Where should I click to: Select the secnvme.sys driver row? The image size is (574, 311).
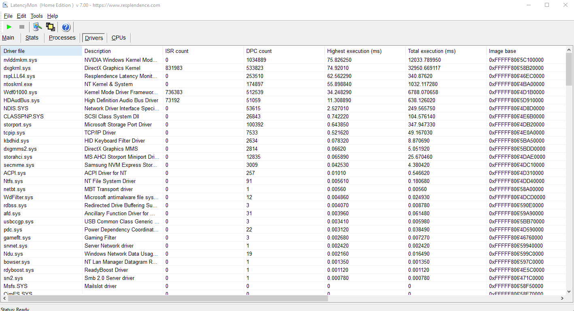[284, 165]
